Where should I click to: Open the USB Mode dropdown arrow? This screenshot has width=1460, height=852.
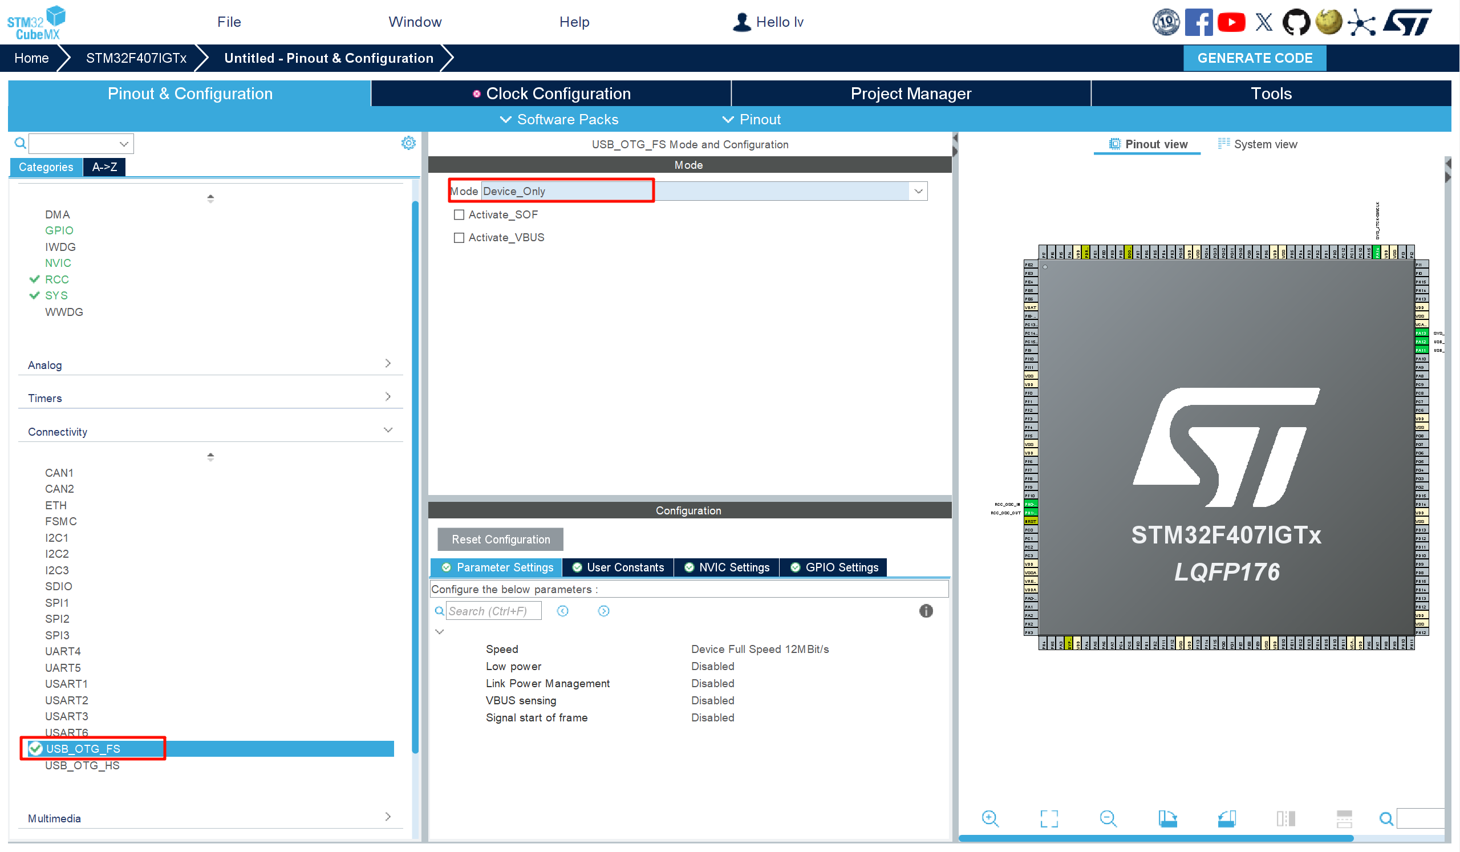[918, 191]
